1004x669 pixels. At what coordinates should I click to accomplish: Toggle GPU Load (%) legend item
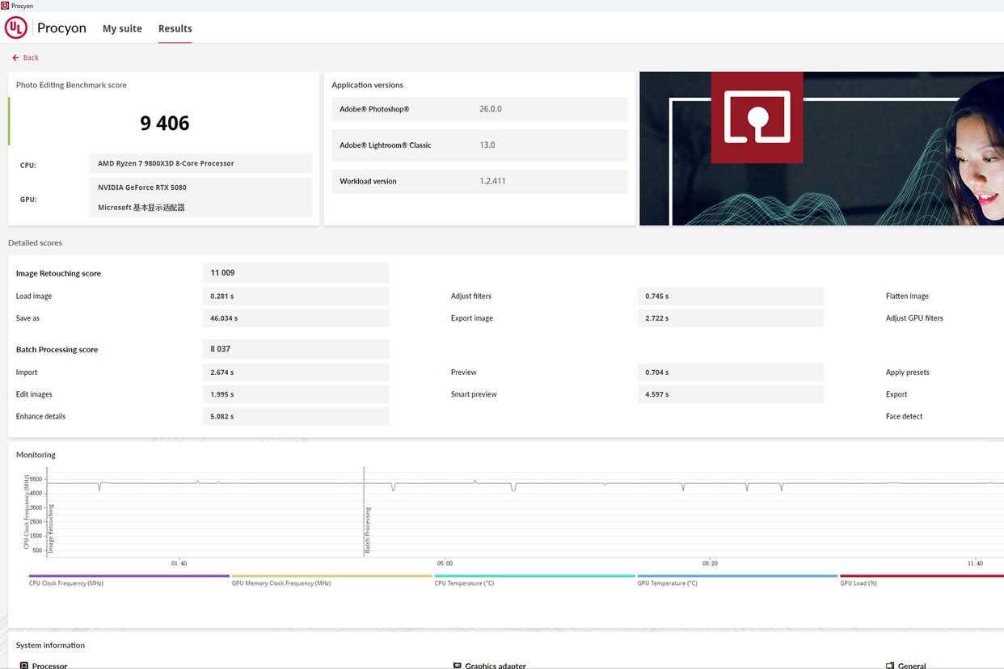[x=858, y=583]
